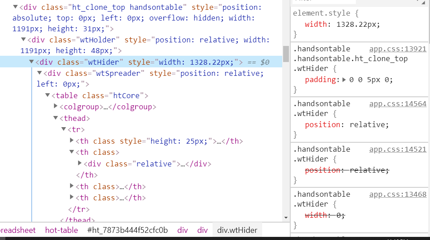Select the spreadsheet breadcrumb item
Viewport: 430px width, 240px height.
coord(18,230)
